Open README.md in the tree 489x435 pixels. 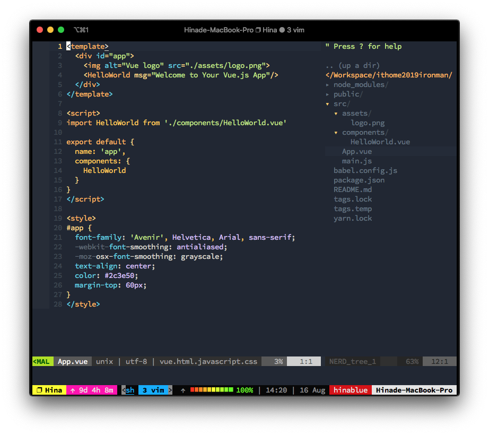point(353,189)
